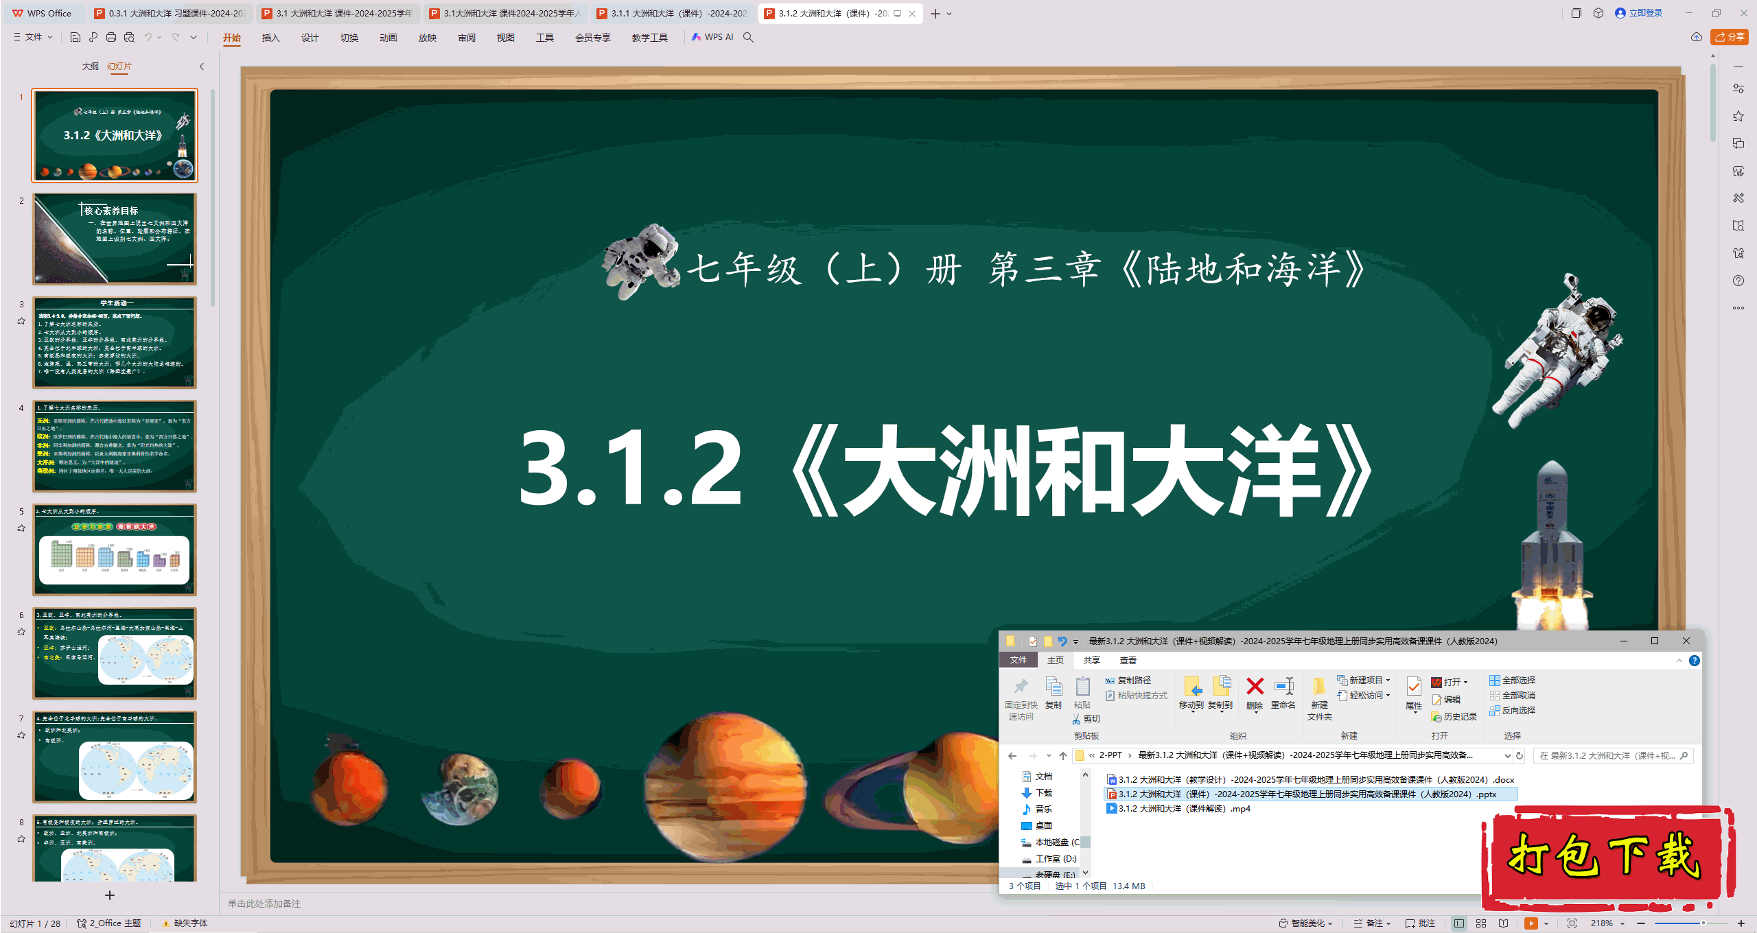Adjust the zoom slider handle

1703,923
